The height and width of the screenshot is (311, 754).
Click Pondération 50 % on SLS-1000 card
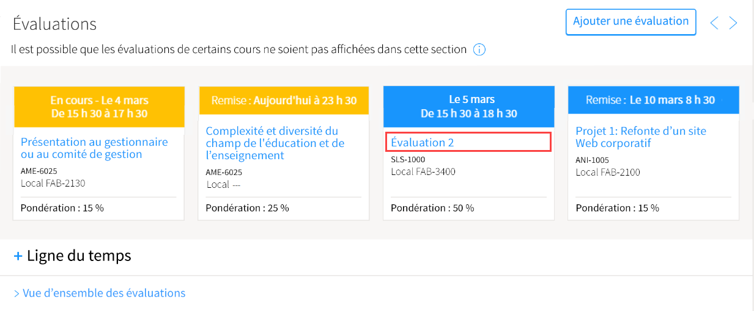432,208
